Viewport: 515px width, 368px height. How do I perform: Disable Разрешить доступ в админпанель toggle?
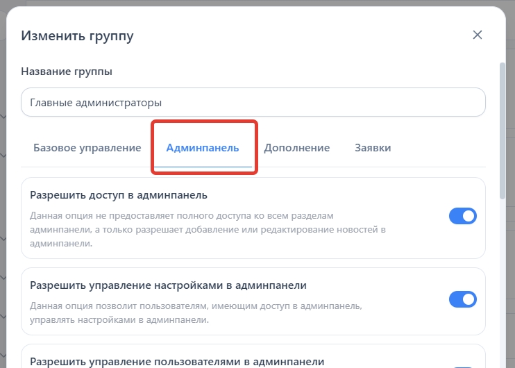(463, 216)
